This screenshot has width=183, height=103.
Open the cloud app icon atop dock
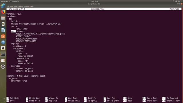(3, 6)
